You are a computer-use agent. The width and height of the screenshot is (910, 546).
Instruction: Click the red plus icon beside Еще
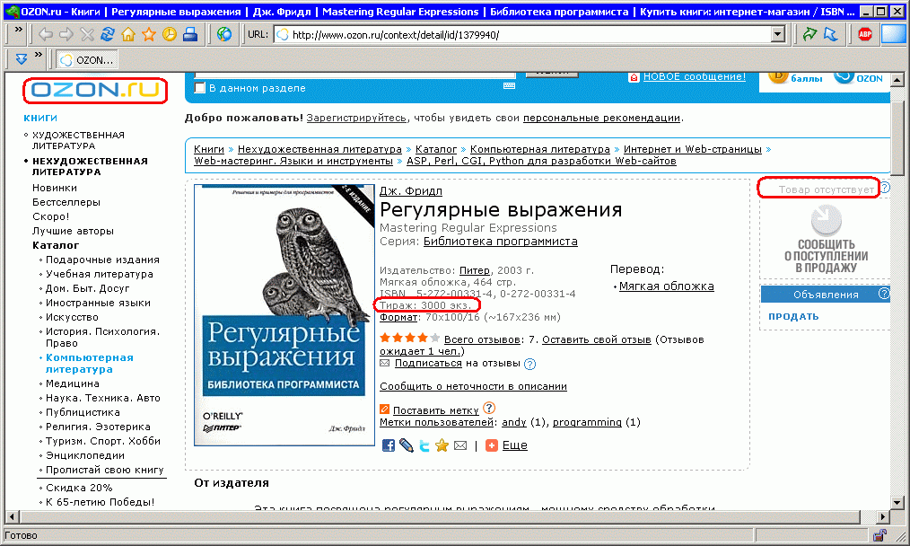tap(492, 445)
